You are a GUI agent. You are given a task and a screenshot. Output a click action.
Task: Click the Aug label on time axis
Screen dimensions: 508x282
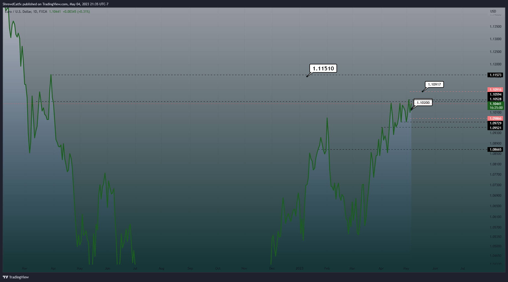tap(161, 268)
